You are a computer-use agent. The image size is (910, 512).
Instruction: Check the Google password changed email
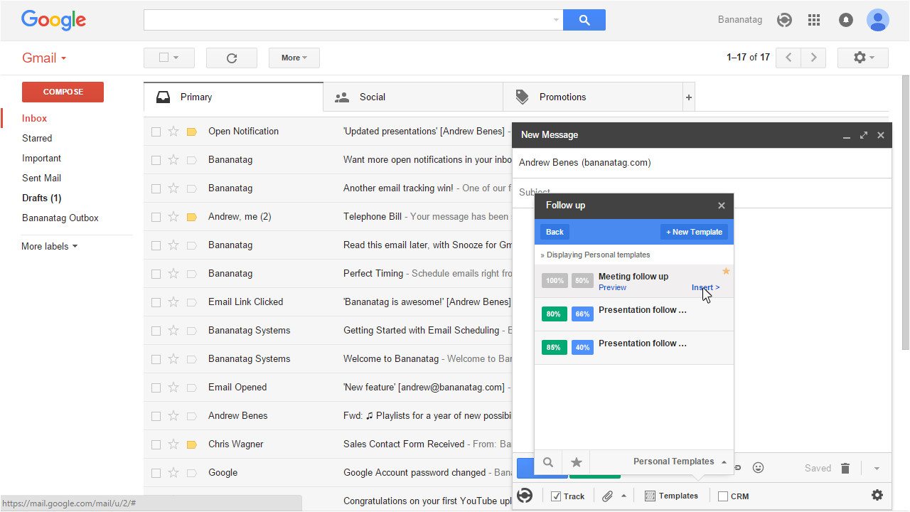pos(156,473)
